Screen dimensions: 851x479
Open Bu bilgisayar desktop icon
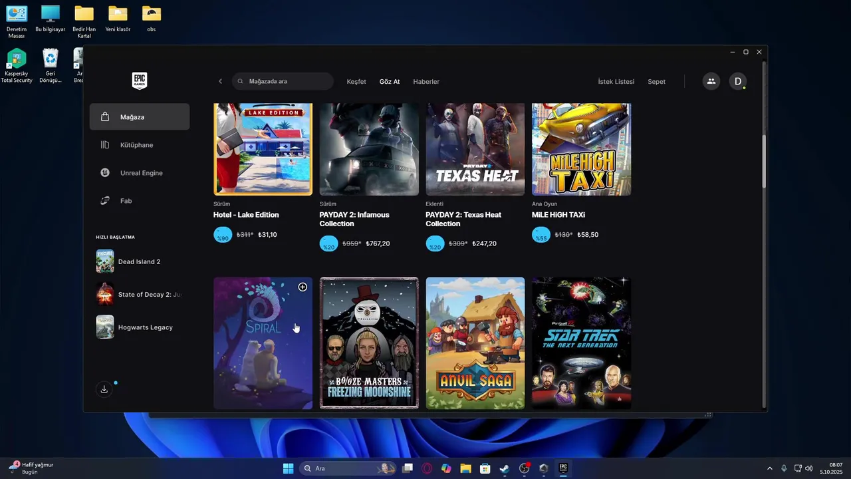tap(50, 19)
